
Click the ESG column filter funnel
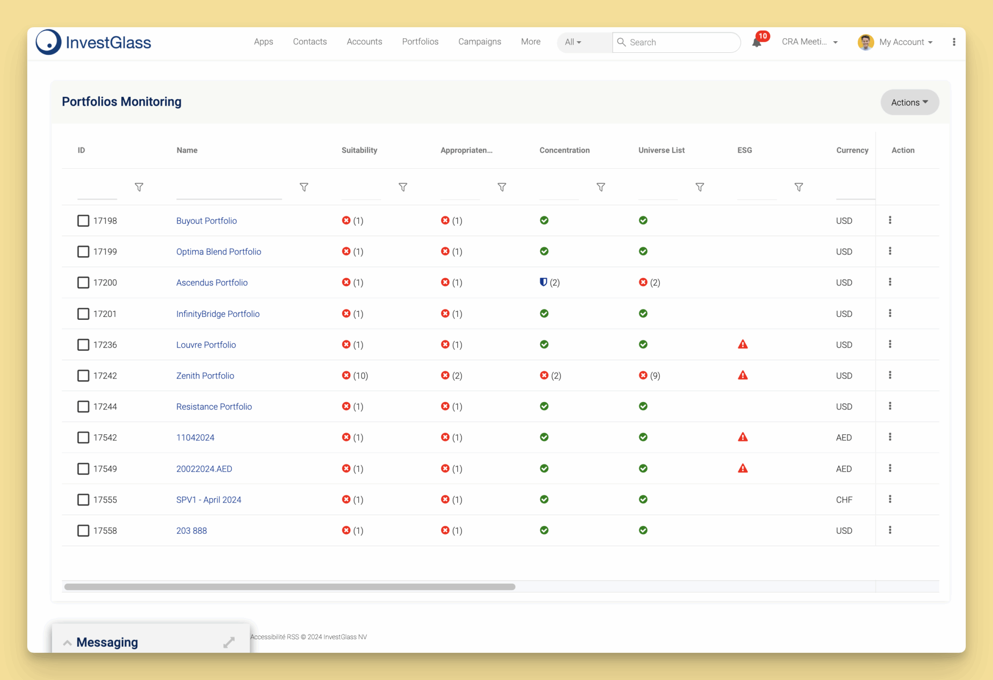[x=799, y=187]
